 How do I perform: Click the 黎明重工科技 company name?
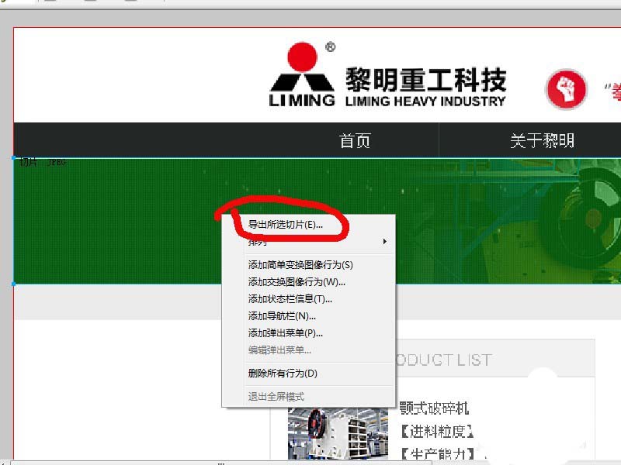coord(425,80)
